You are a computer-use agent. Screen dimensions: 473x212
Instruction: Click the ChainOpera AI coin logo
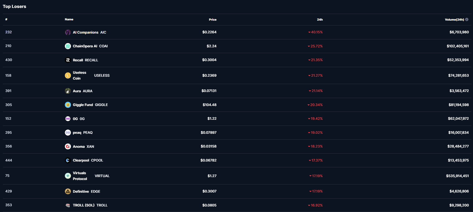coord(68,46)
